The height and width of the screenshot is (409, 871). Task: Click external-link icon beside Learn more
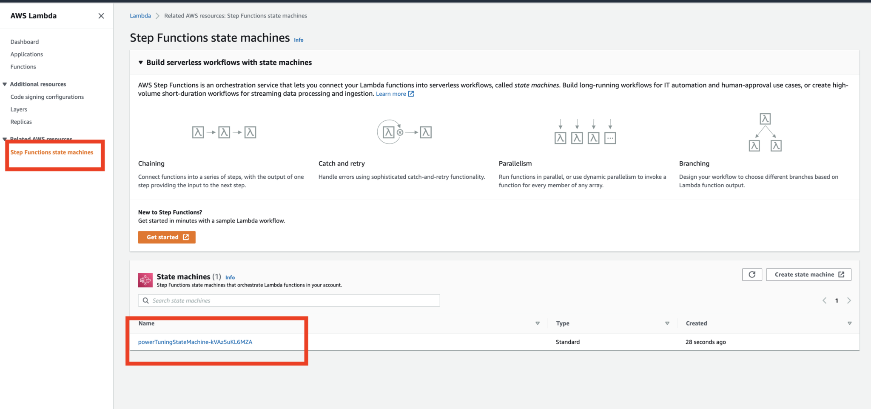coord(410,93)
